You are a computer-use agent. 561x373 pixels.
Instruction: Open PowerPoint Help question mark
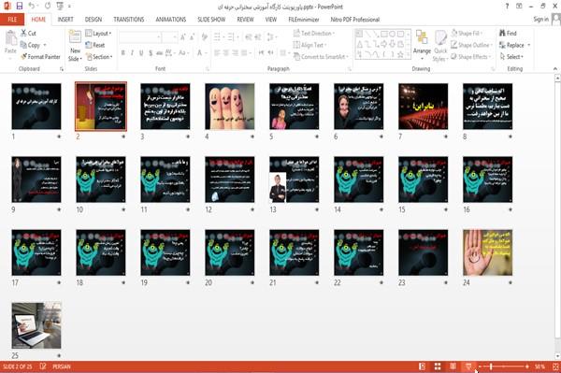tap(507, 7)
